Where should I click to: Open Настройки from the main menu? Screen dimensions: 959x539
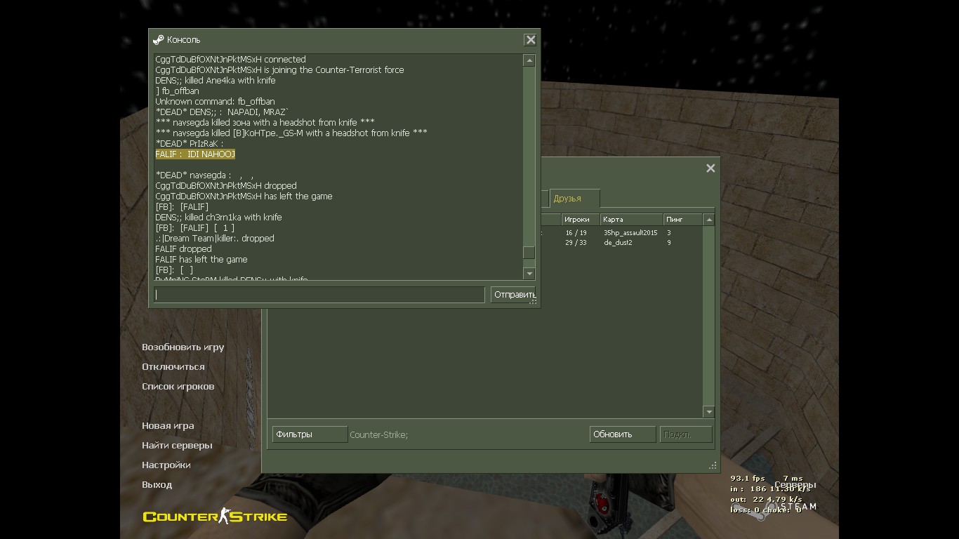[x=166, y=465]
